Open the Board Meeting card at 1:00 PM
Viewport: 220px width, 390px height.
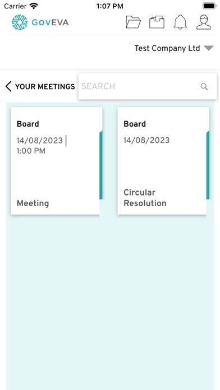pyautogui.click(x=57, y=161)
